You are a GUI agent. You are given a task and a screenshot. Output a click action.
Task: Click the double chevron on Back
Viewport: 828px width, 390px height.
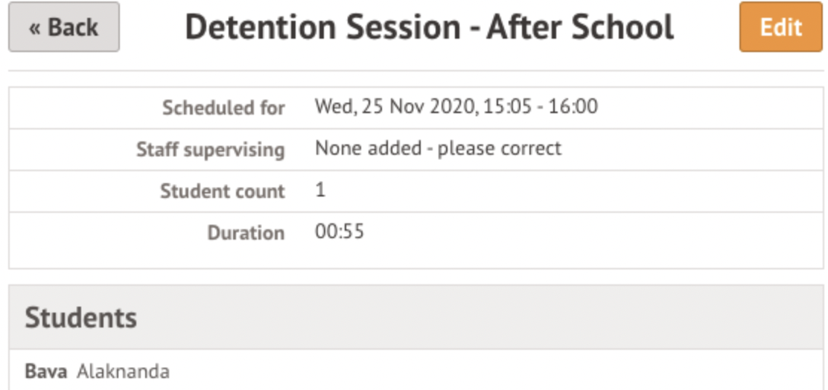point(36,28)
